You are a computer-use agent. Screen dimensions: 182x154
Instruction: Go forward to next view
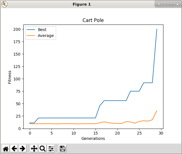coord(23,148)
